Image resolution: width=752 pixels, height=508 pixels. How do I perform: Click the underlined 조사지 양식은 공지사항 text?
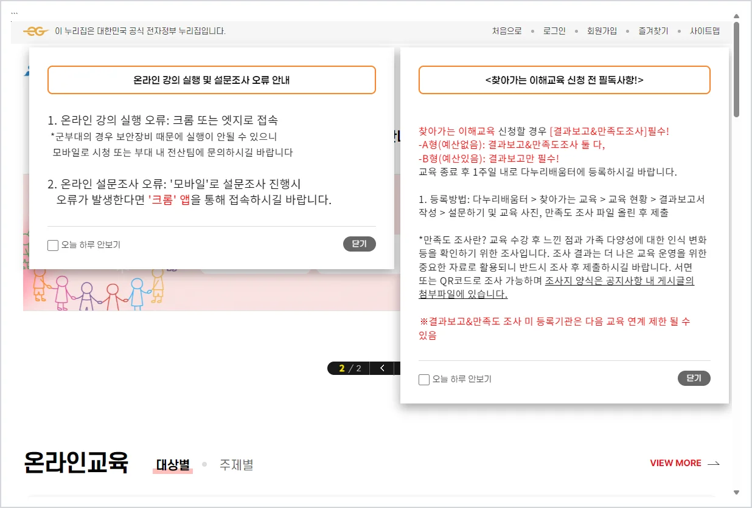pos(619,281)
